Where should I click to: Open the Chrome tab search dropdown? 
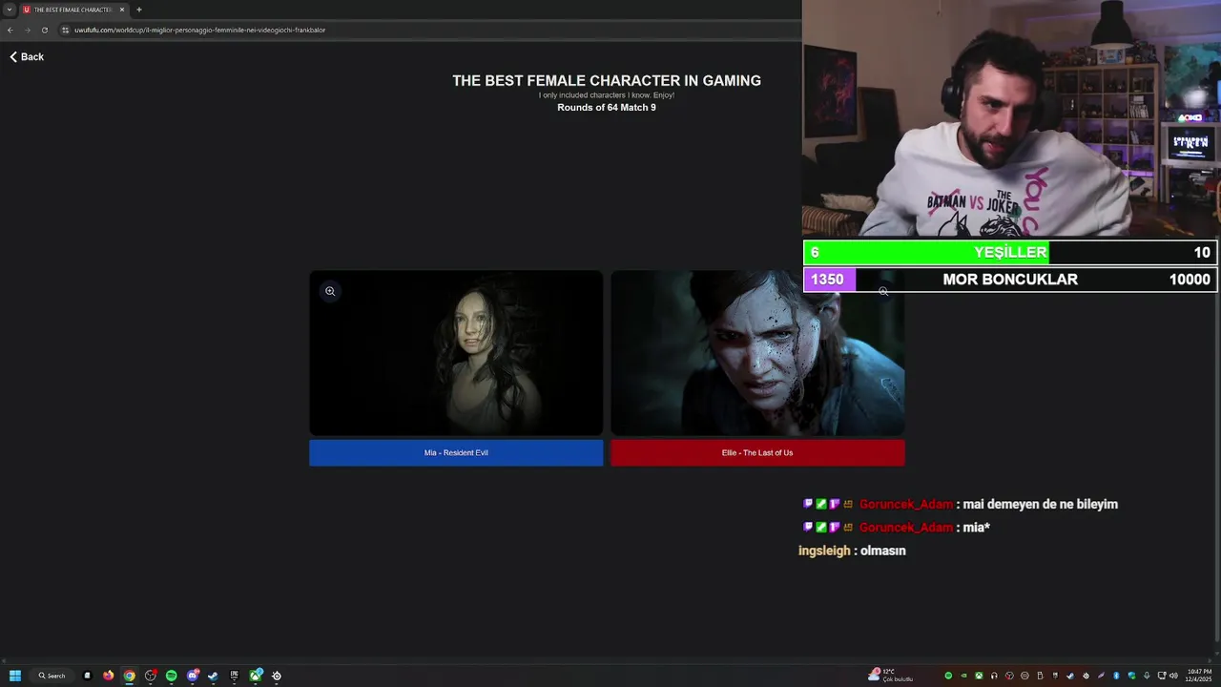pyautogui.click(x=9, y=10)
